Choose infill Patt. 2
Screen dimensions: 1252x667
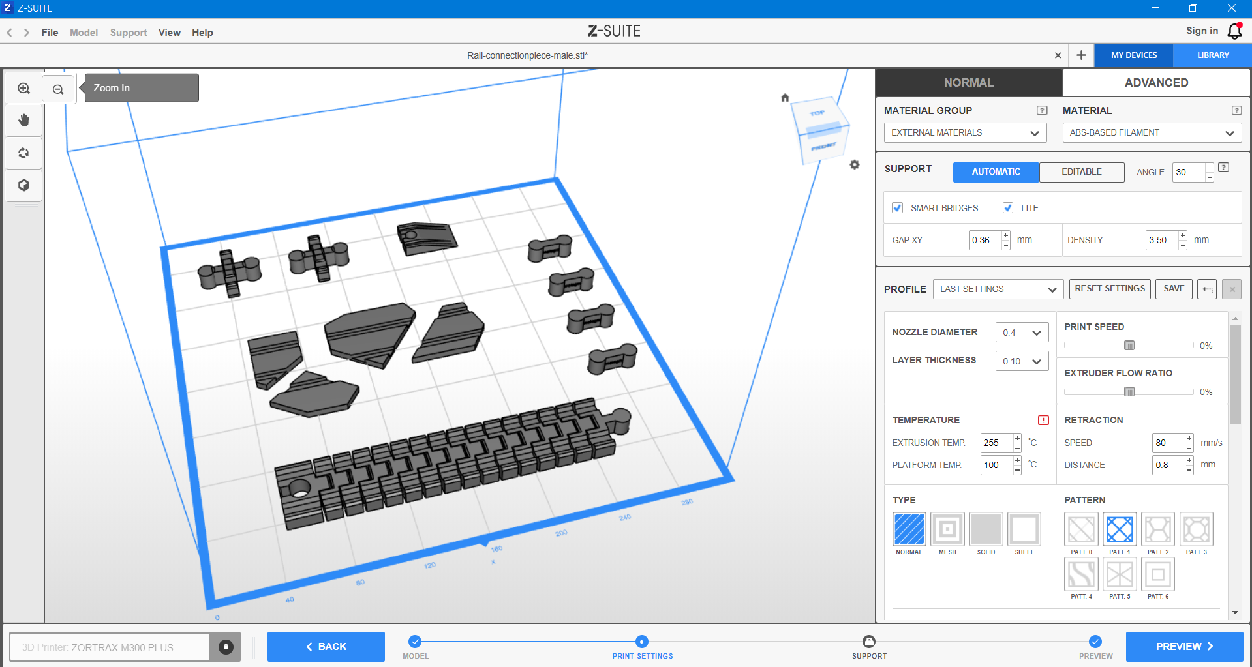(x=1158, y=529)
